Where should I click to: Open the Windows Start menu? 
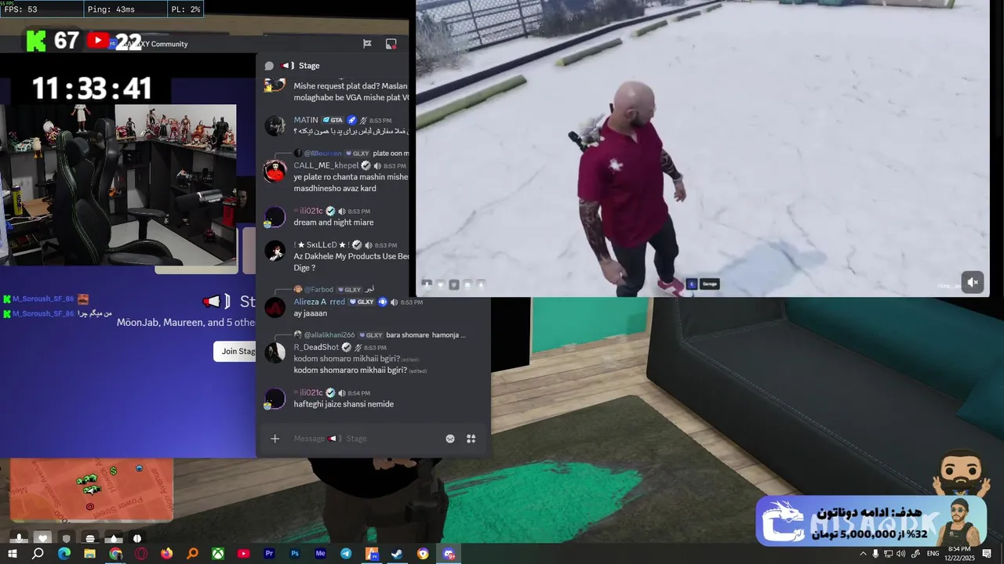[x=12, y=554]
